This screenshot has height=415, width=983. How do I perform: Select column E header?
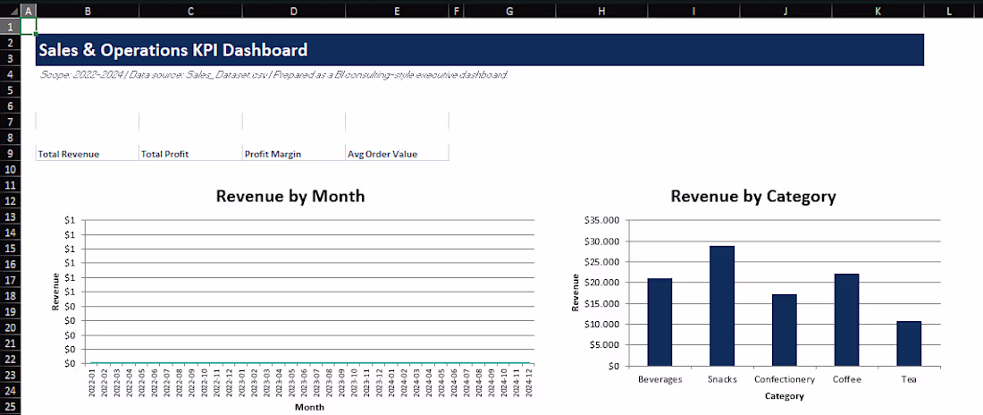click(397, 11)
